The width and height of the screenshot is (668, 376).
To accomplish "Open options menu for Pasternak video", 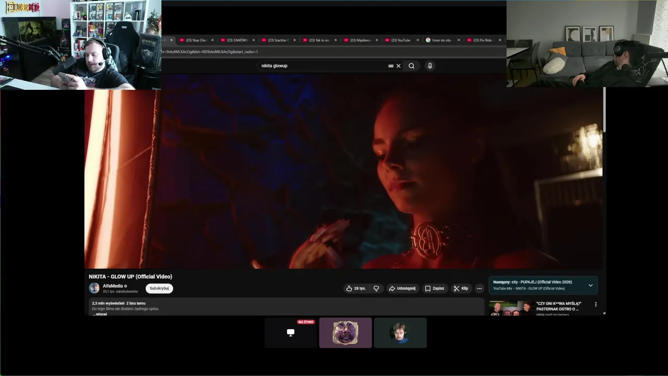I will [595, 304].
